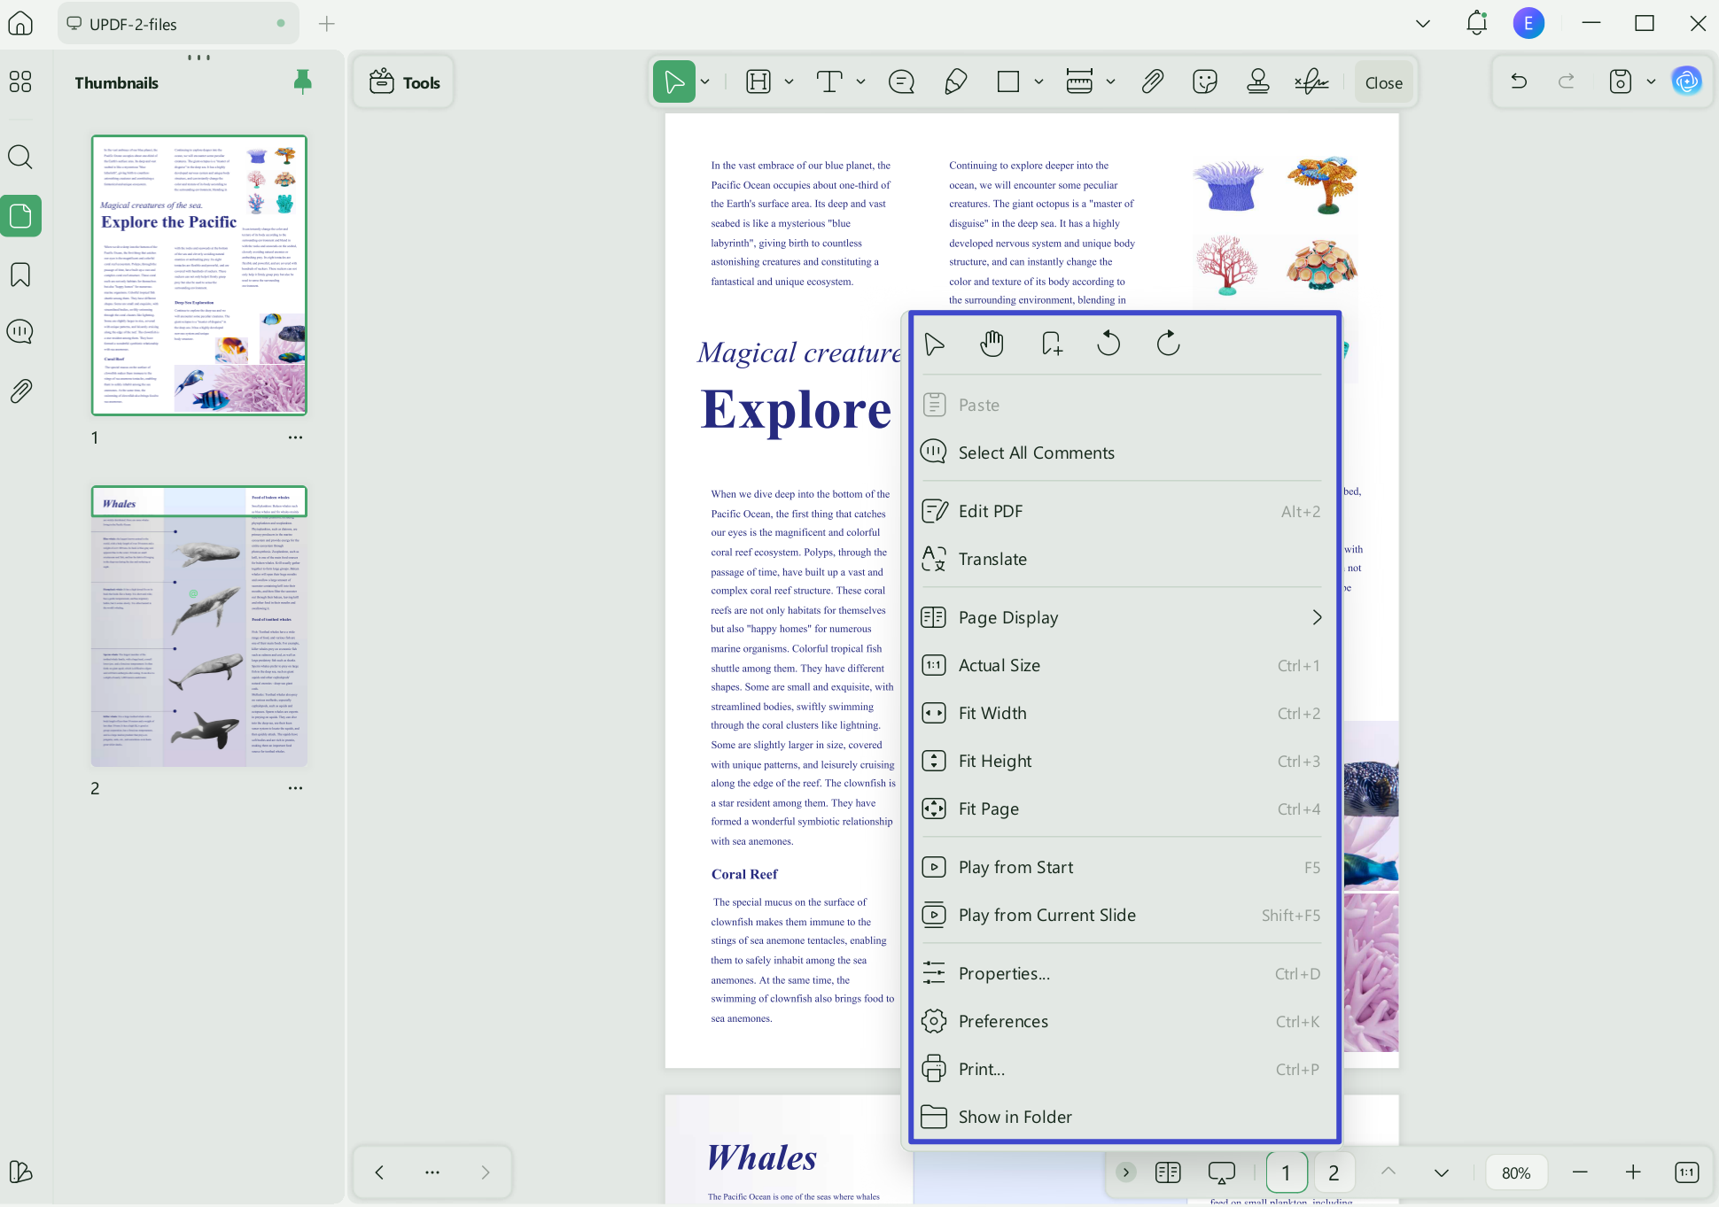Open the UPDF AI assistant
The image size is (1719, 1207).
click(x=1686, y=81)
